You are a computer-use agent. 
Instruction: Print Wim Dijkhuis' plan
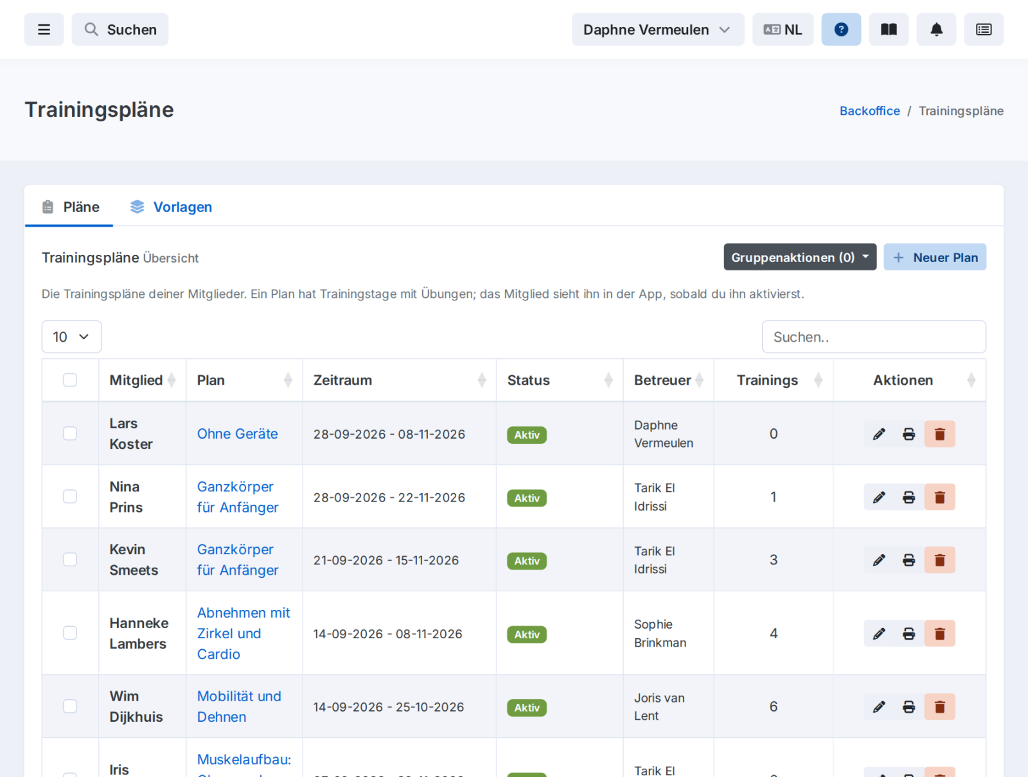click(x=909, y=707)
